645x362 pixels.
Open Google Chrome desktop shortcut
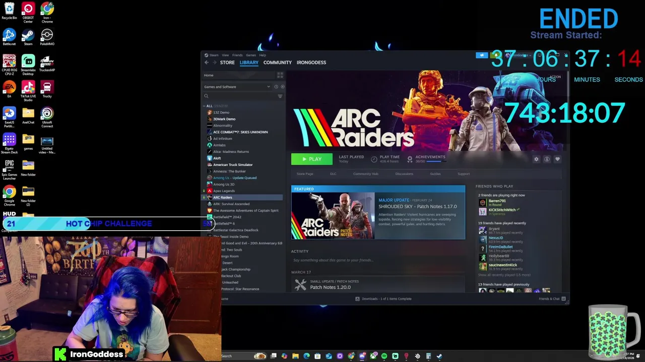tap(9, 196)
